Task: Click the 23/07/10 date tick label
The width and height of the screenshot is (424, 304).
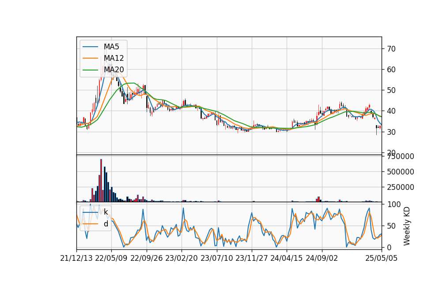Action: tap(216, 259)
